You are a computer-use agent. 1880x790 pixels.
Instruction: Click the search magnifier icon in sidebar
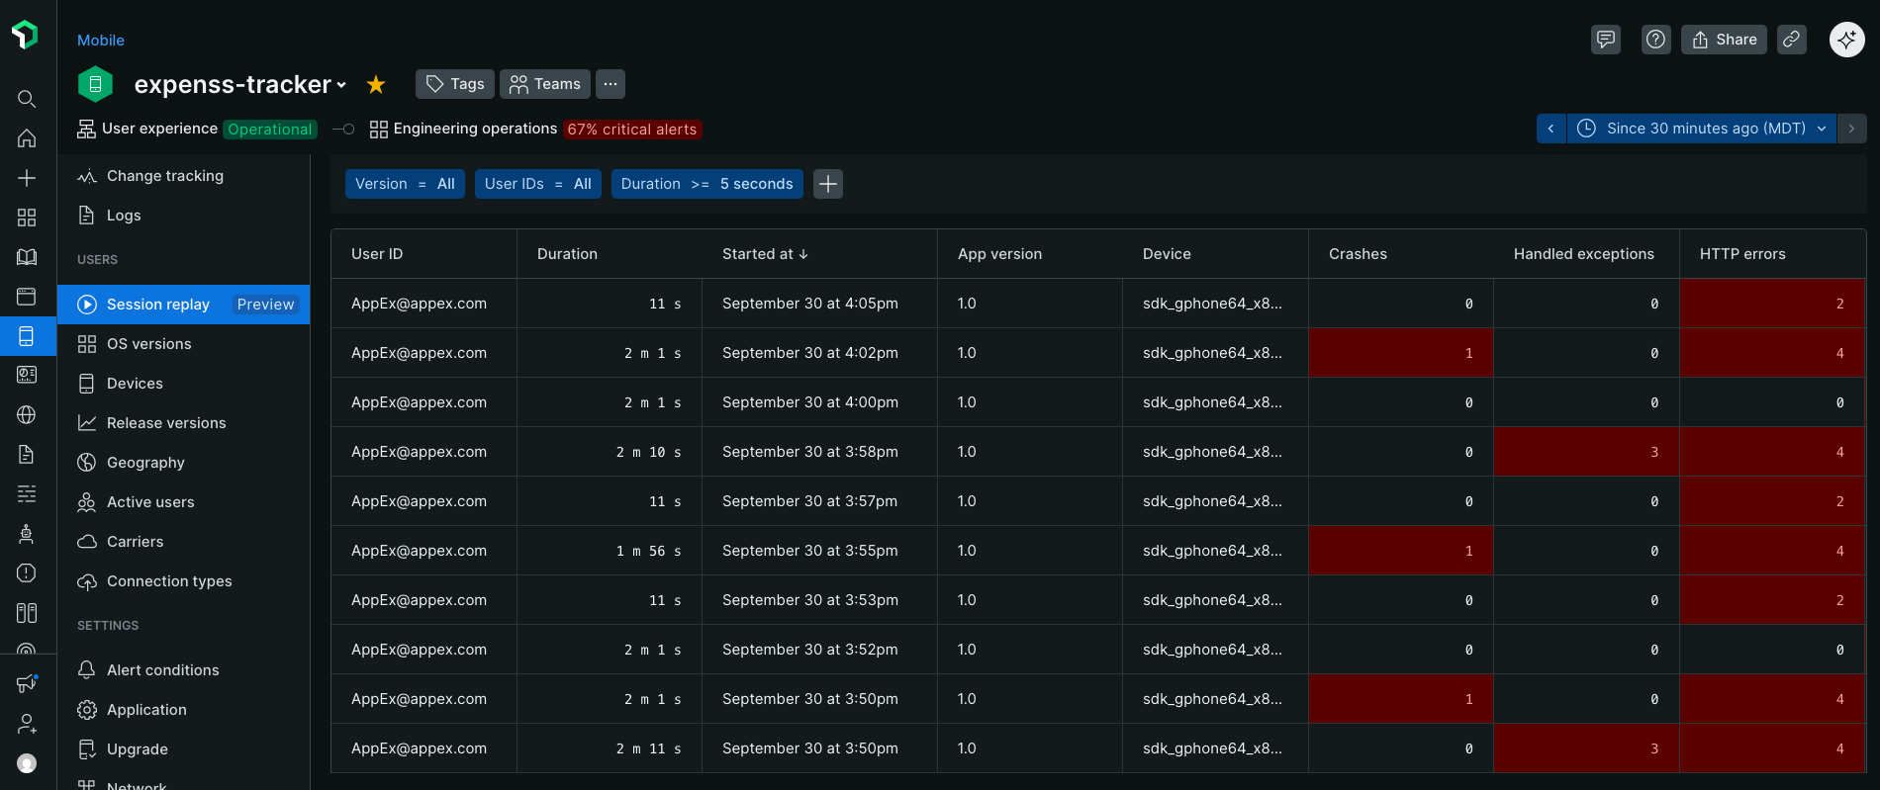27,99
